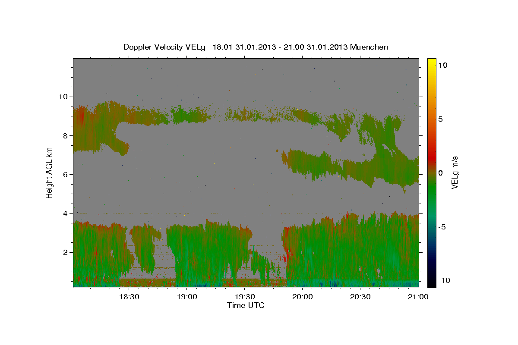Click the height tick label 10

tap(64, 97)
